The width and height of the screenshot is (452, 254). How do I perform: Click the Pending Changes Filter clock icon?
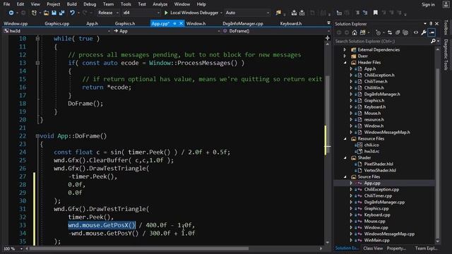[x=379, y=32]
